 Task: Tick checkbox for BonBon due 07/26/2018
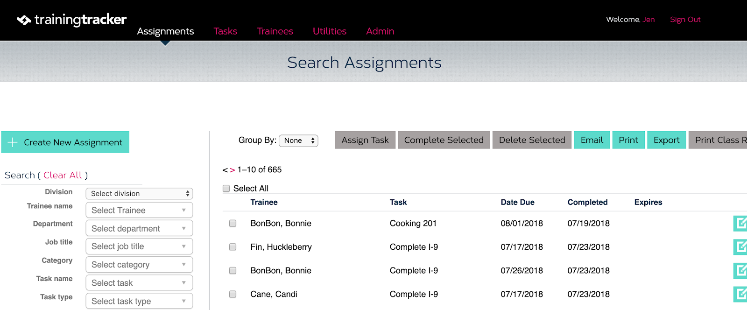coord(233,271)
